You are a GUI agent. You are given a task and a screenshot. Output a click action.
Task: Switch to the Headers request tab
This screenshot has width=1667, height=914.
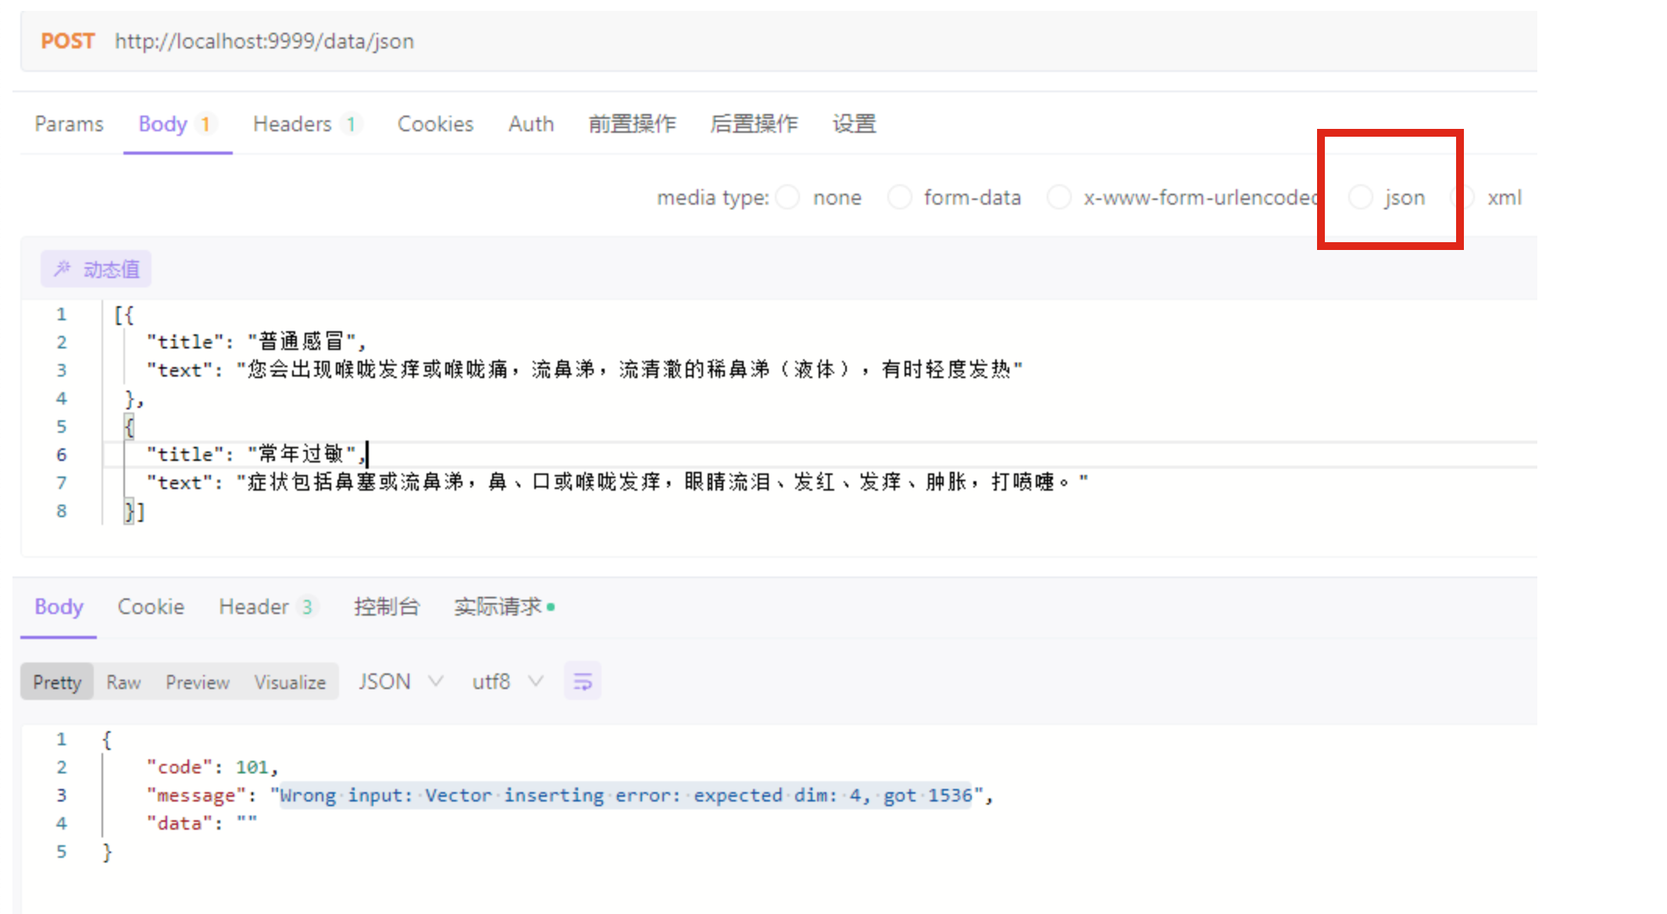[293, 123]
